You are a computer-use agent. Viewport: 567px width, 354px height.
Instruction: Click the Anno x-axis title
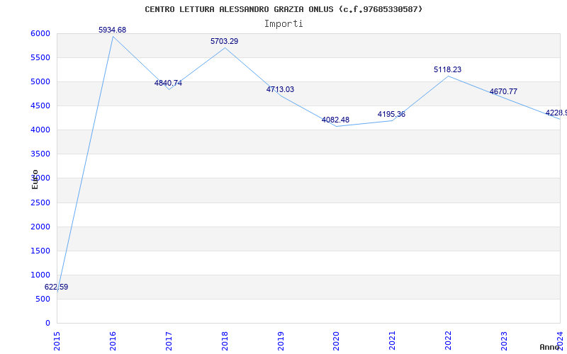[549, 347]
